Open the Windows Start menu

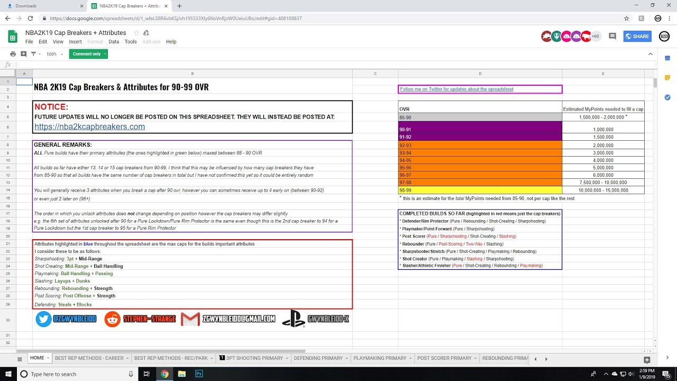click(x=8, y=374)
